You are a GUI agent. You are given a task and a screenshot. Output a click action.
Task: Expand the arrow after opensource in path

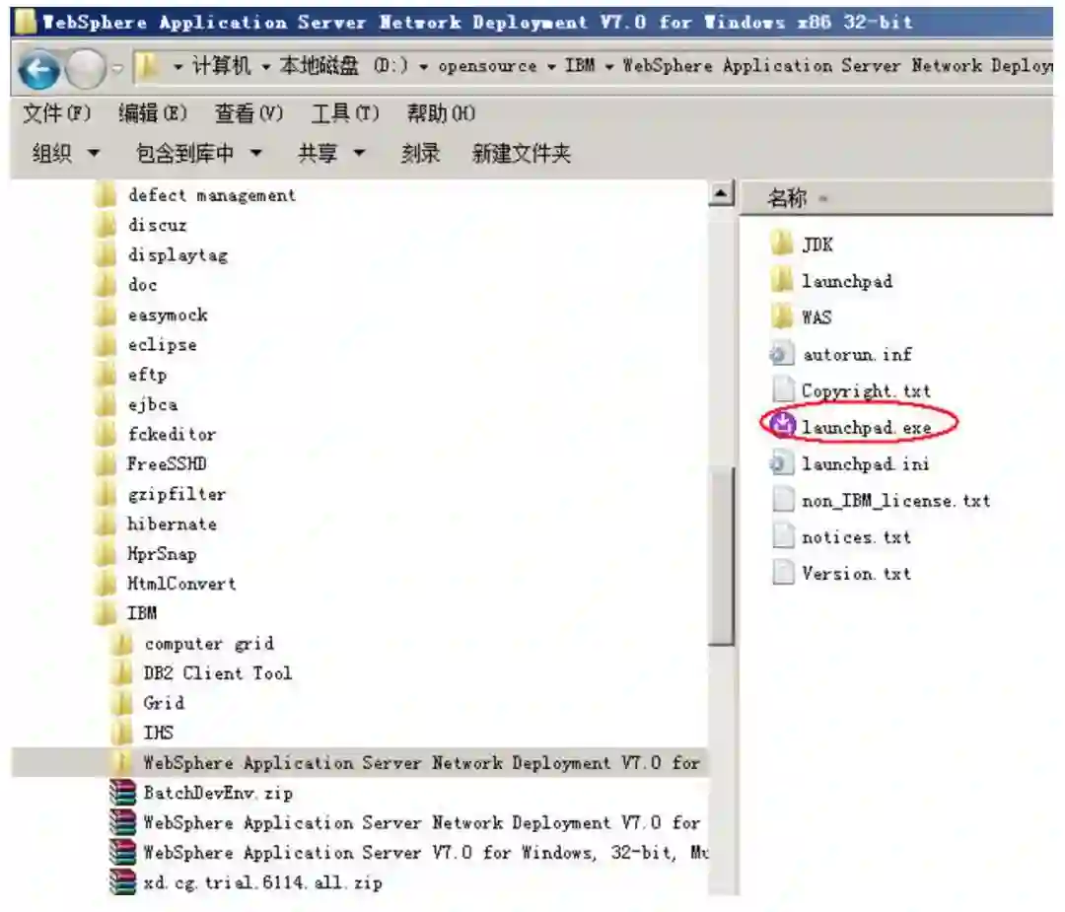pos(551,66)
